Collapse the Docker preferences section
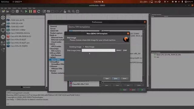The width and height of the screenshot is (194, 109). (49, 71)
